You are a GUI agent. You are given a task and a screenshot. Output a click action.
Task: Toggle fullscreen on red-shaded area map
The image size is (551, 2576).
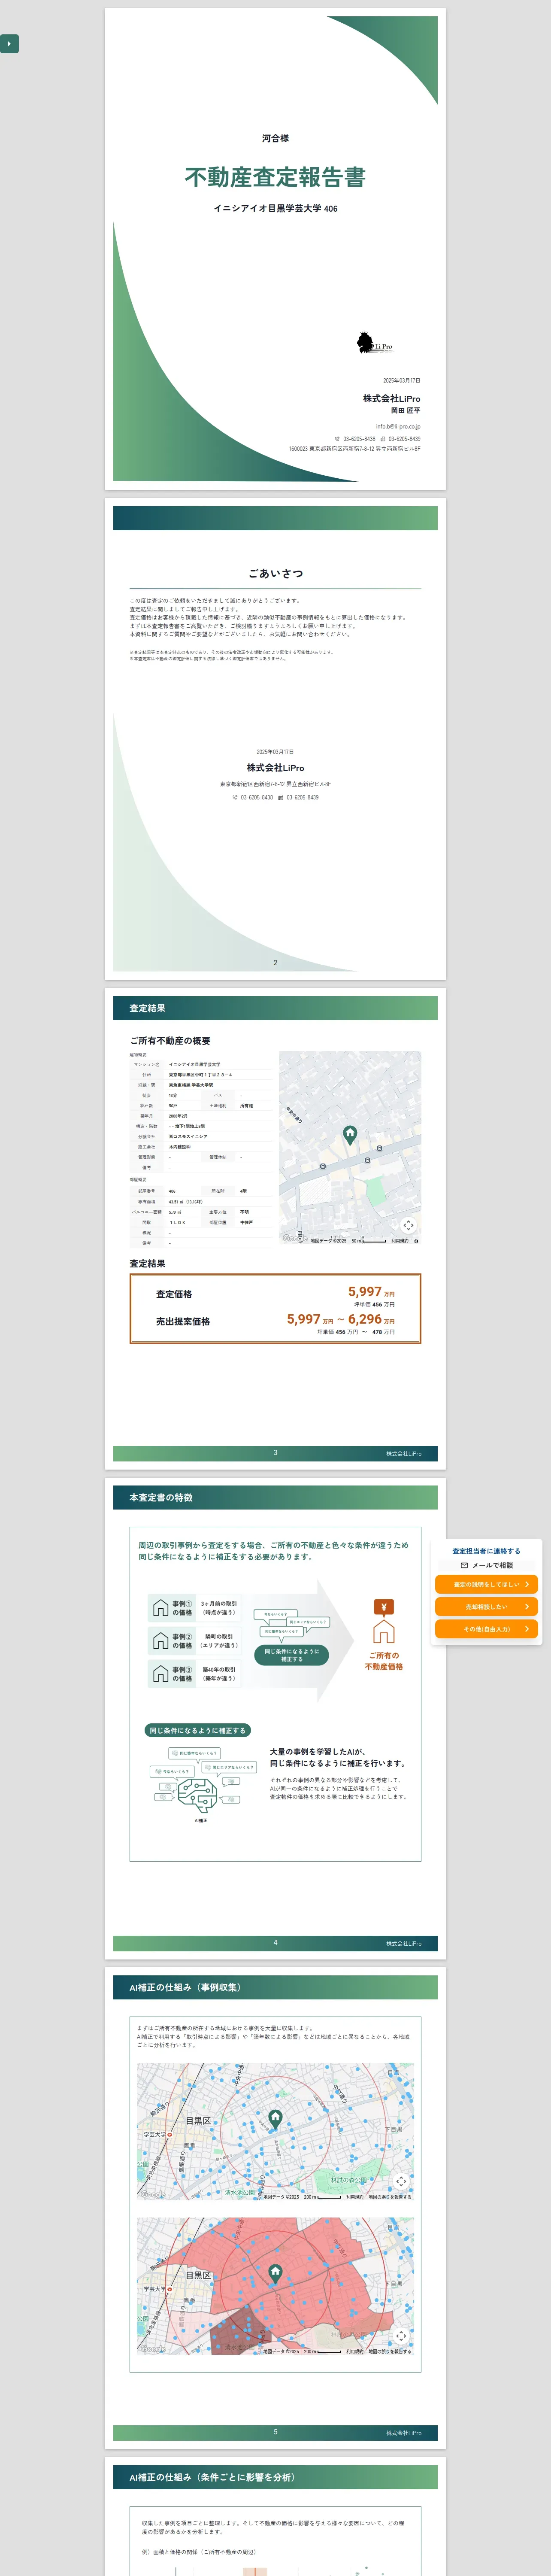(401, 2336)
